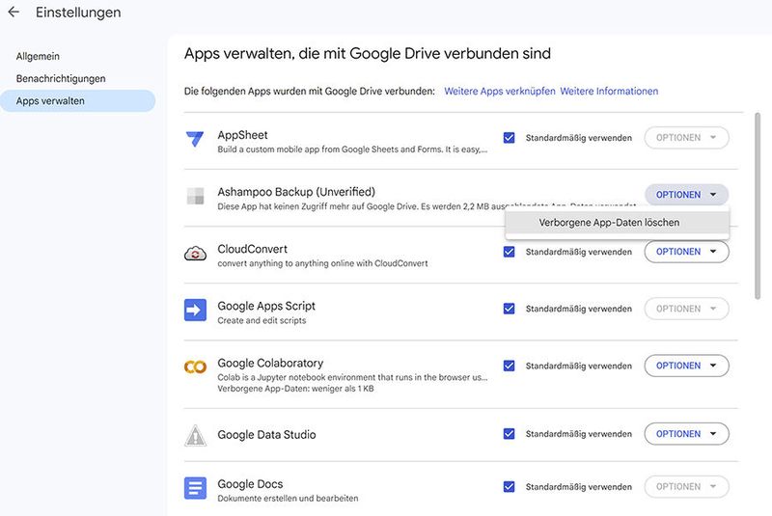Image resolution: width=772 pixels, height=516 pixels.
Task: Click the Google Apps Script arrow icon
Action: tap(195, 310)
